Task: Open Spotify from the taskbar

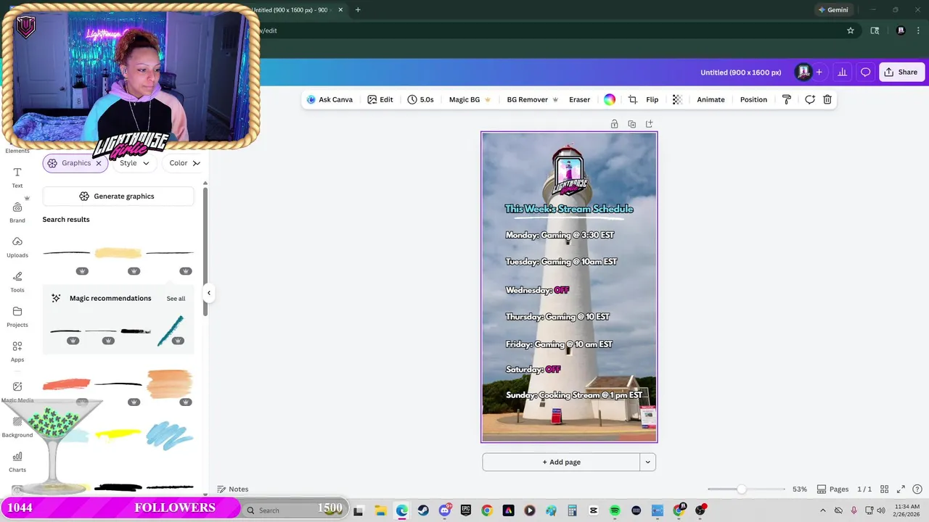Action: point(615,510)
